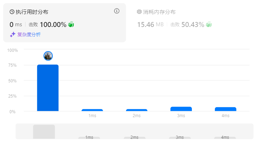The height and width of the screenshot is (142, 257).
Task: Click the 75% y-axis label
Action: [x=12, y=65]
